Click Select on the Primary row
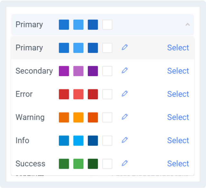 click(178, 48)
